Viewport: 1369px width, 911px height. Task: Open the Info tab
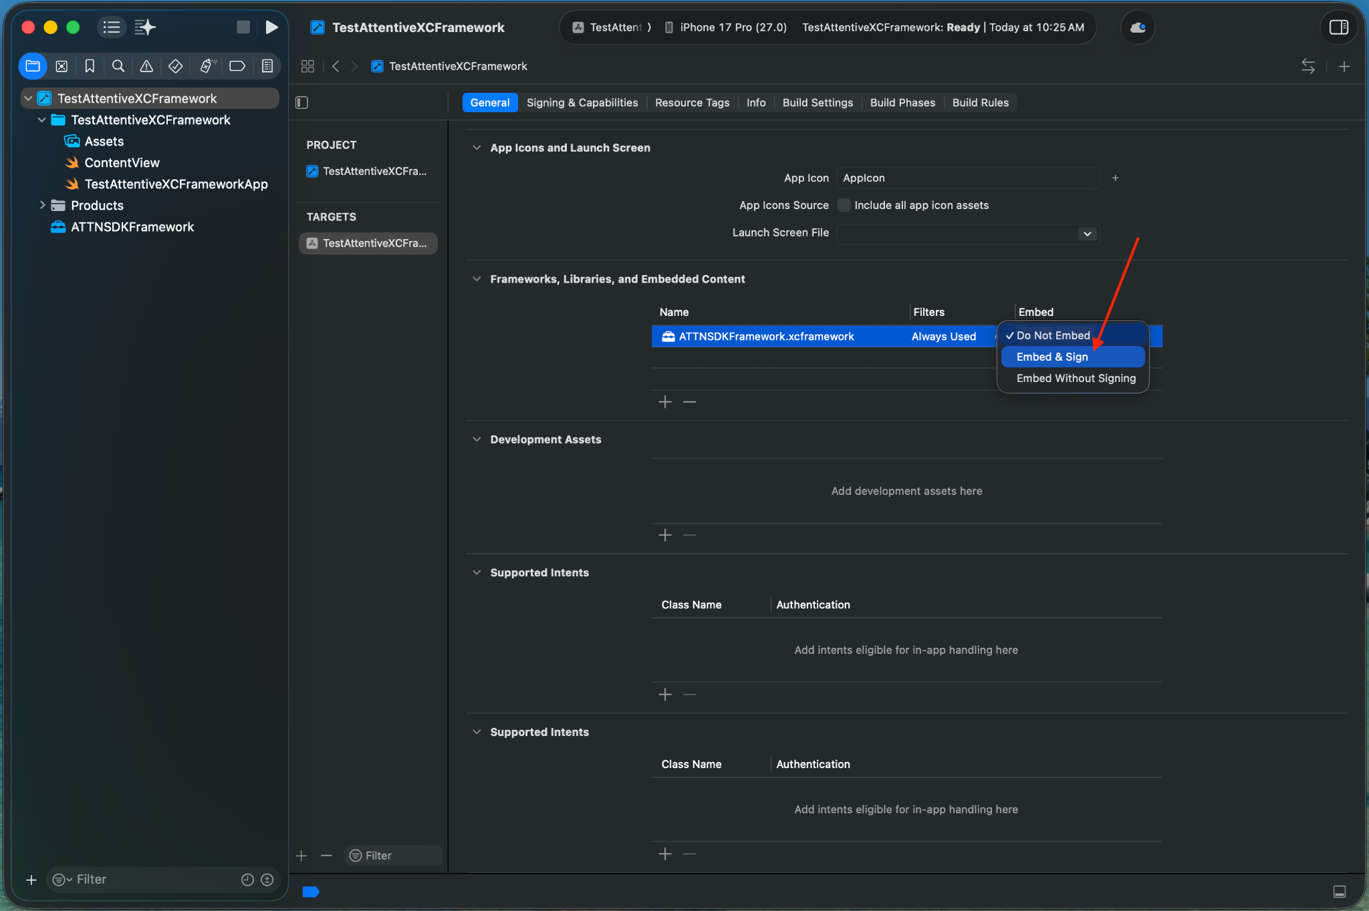tap(756, 102)
